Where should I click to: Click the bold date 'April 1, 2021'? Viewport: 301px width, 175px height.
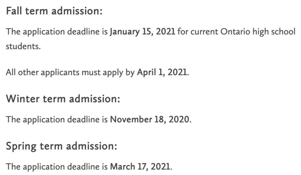point(162,72)
